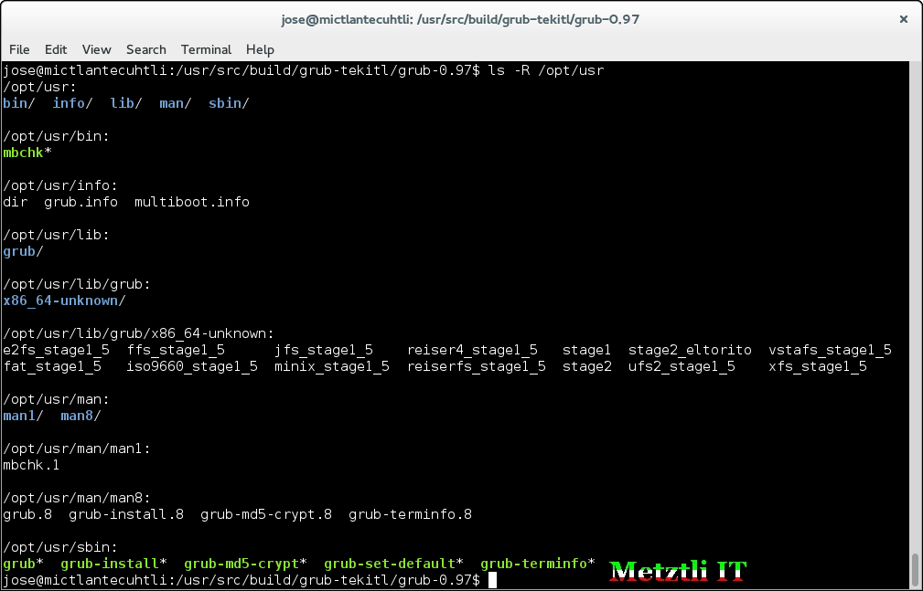This screenshot has width=923, height=591.
Task: Click iso9660_stage1_5 file name
Action: [x=192, y=367]
